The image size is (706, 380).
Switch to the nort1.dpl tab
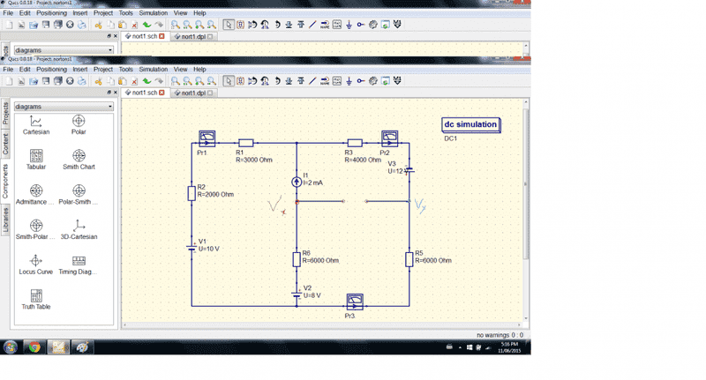point(193,93)
